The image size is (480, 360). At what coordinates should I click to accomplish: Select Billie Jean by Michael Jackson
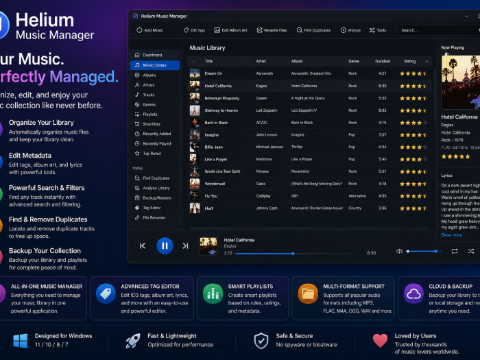pos(309,147)
